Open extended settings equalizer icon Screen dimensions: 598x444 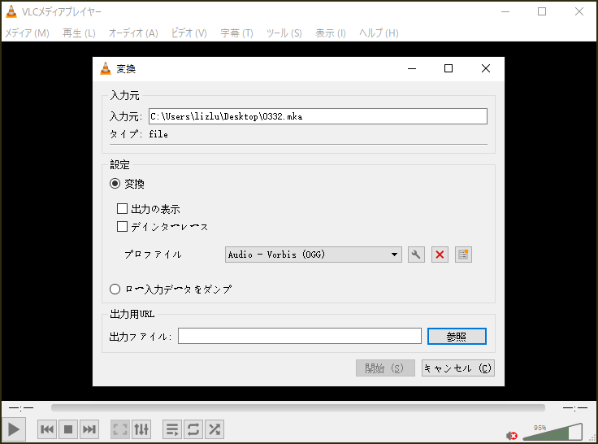click(141, 429)
